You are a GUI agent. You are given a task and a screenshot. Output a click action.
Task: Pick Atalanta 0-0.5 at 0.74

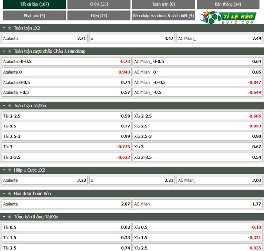click(x=66, y=82)
